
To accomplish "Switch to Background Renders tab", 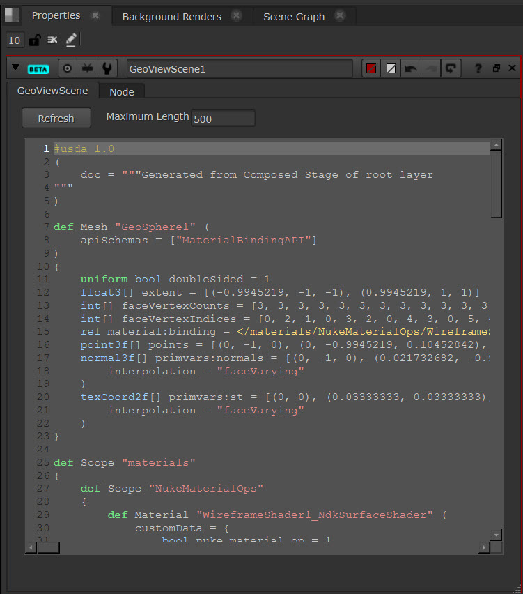I will [171, 16].
